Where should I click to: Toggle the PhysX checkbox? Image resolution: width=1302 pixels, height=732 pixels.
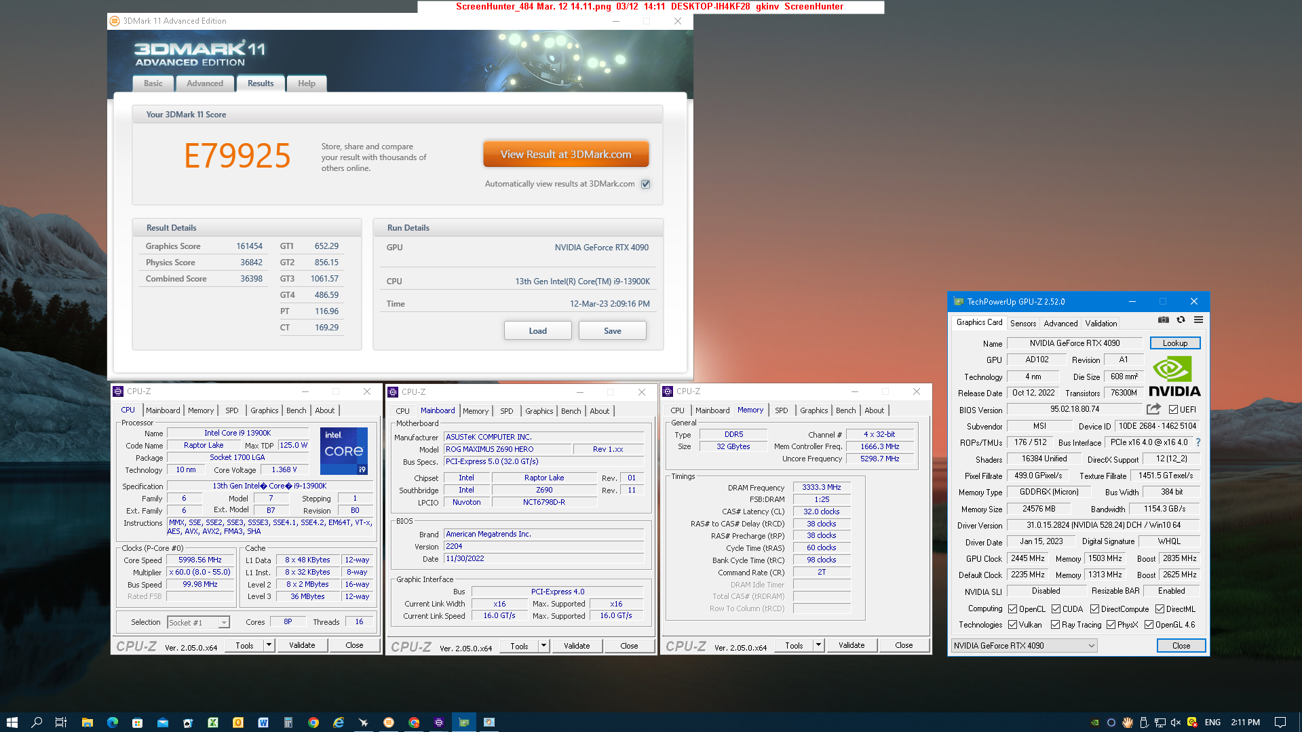(1111, 624)
